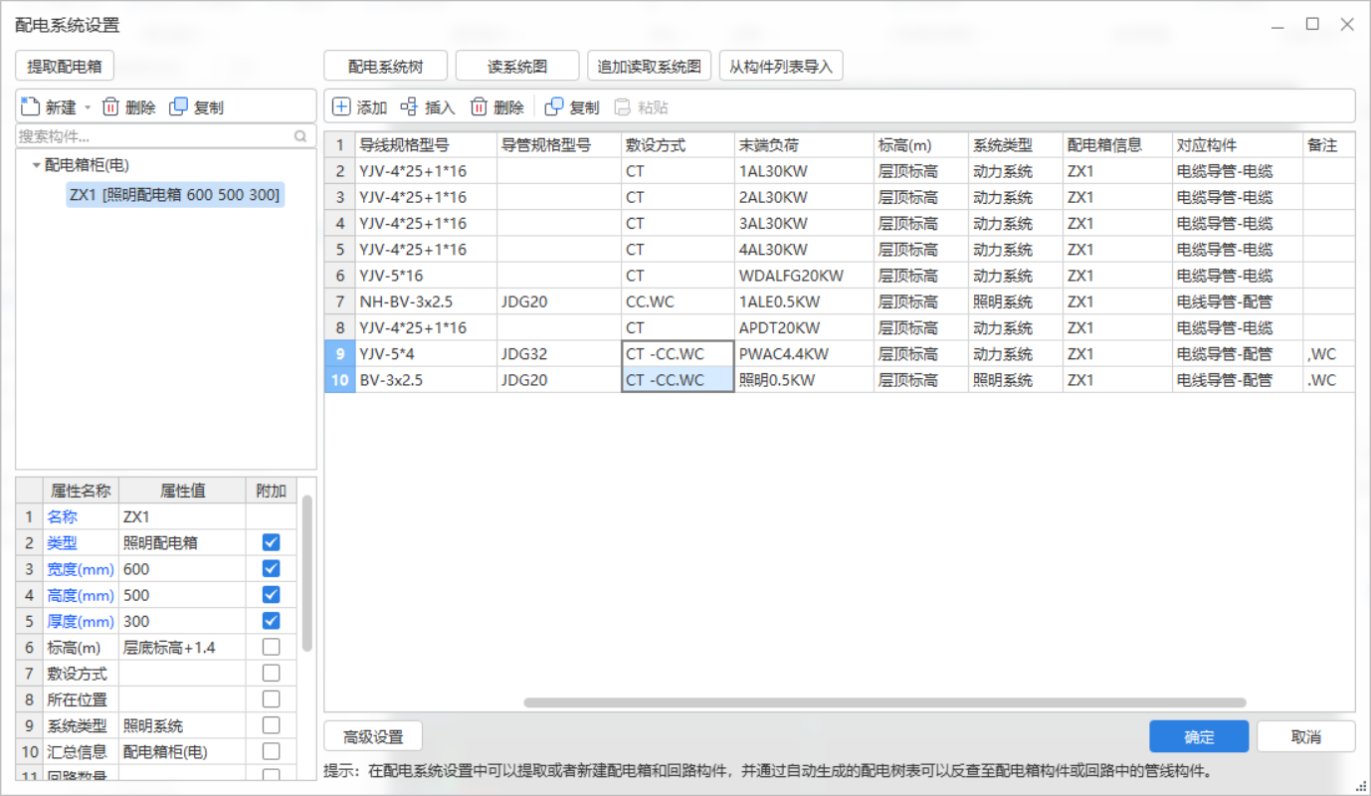1371x796 pixels.
Task: Click the 插入 row icon above table
Action: coord(409,106)
